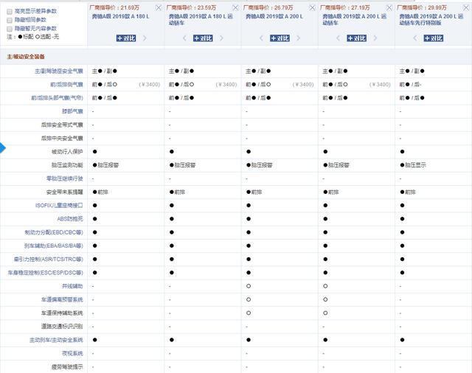The height and width of the screenshot is (373, 472).
Task: Click the (¥3400) price in the 21.69万 column
Action: pos(150,85)
